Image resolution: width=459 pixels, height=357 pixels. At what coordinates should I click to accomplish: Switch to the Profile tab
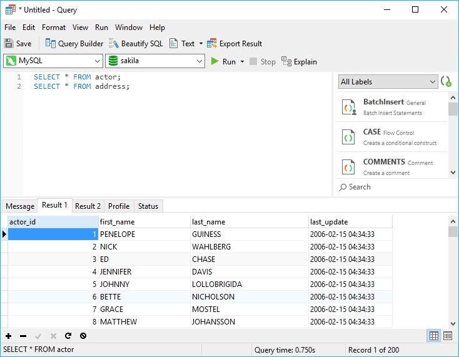119,206
